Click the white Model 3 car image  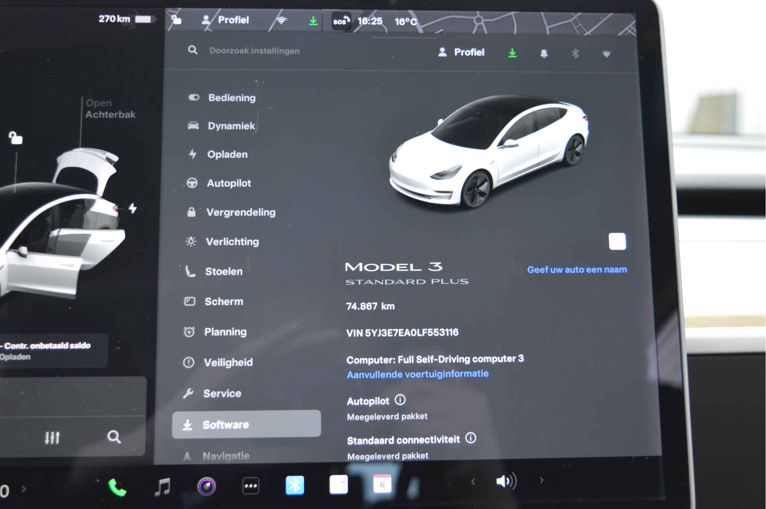[x=489, y=151]
